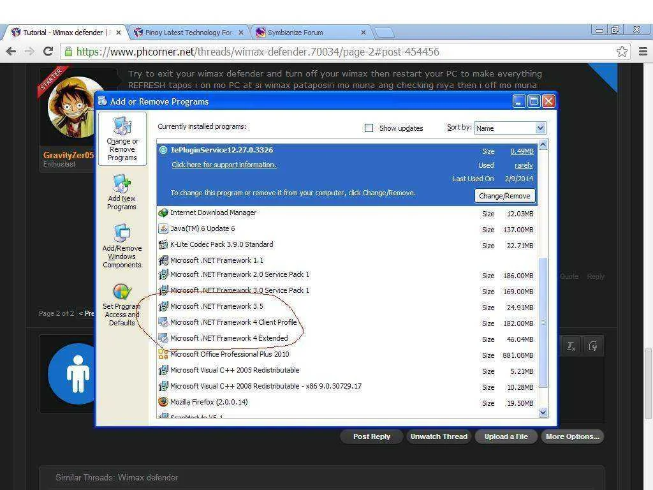This screenshot has height=490, width=653.
Task: Click the Quote link on the post
Action: click(x=569, y=276)
